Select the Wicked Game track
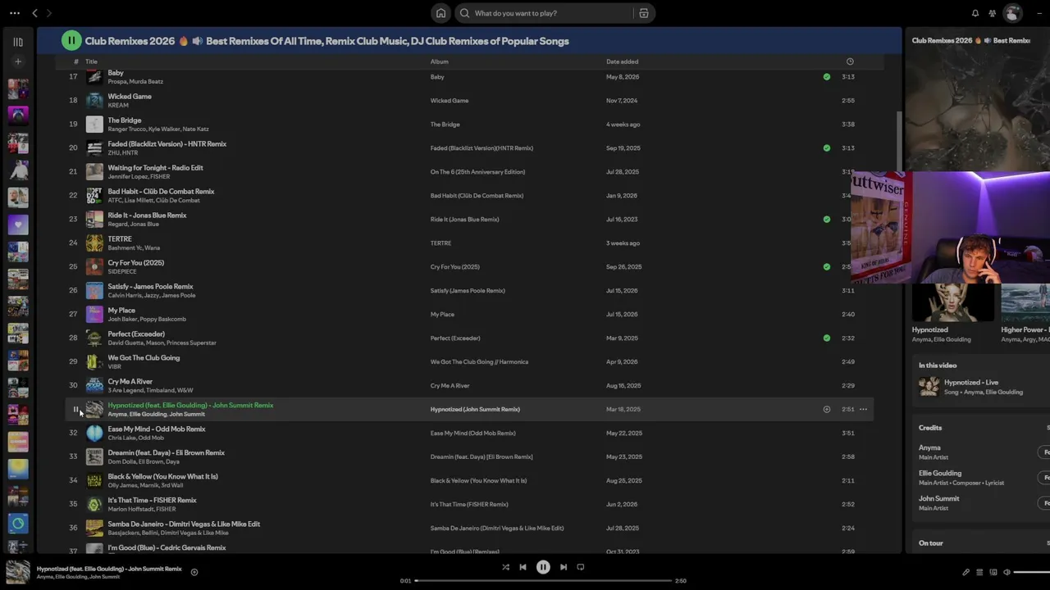1050x590 pixels. [x=130, y=97]
